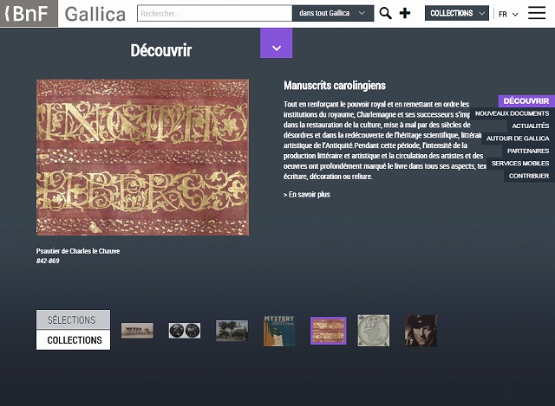The height and width of the screenshot is (406, 555).
Task: Open advanced search plus icon
Action: [x=405, y=14]
